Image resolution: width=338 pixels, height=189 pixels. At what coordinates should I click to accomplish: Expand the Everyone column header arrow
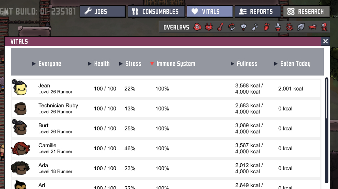pyautogui.click(x=34, y=64)
